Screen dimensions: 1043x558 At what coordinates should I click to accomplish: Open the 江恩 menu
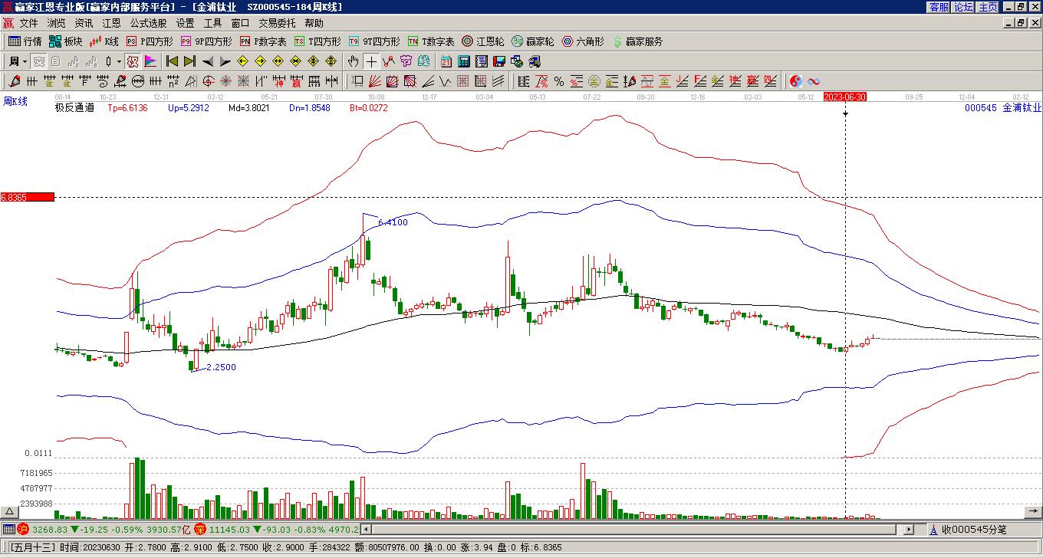[x=111, y=24]
